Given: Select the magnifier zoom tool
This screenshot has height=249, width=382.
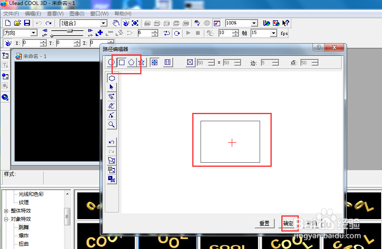Looking at the screenshot, I should pyautogui.click(x=112, y=124).
